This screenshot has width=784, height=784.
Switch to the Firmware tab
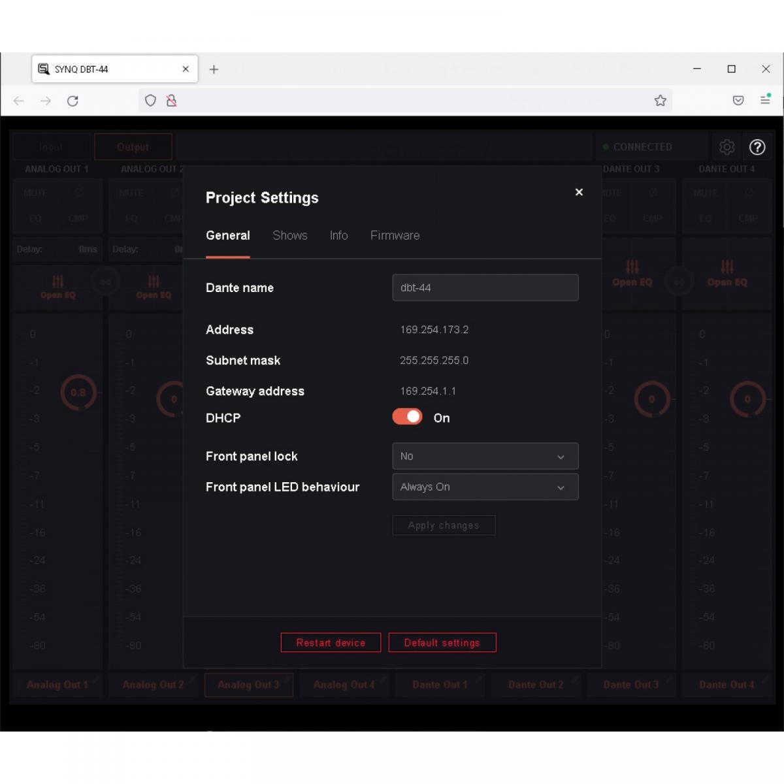(395, 235)
